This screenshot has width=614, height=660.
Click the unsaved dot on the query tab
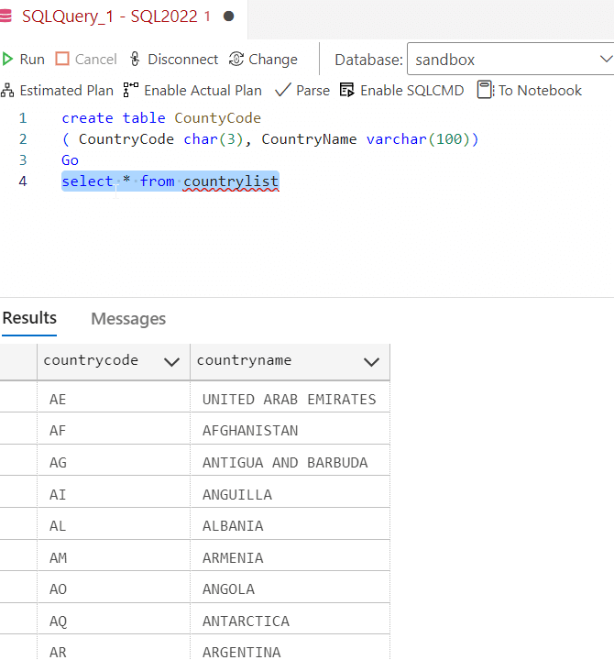(228, 16)
